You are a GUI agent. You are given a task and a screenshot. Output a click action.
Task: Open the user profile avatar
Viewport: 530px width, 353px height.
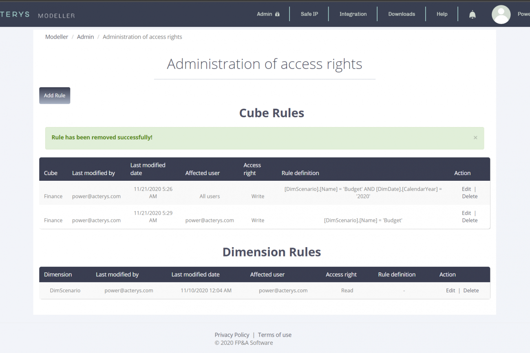[x=501, y=14]
